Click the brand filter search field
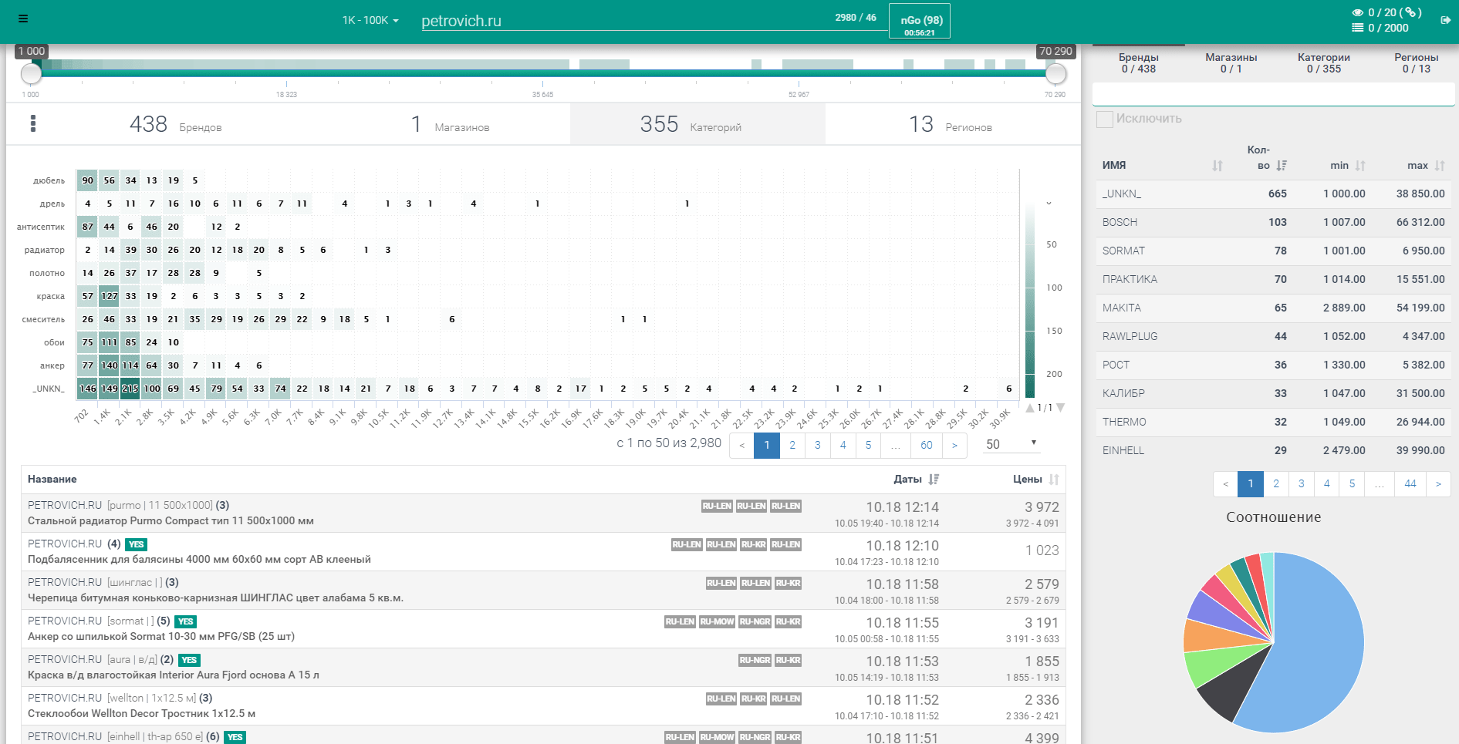1459x744 pixels. (1273, 94)
